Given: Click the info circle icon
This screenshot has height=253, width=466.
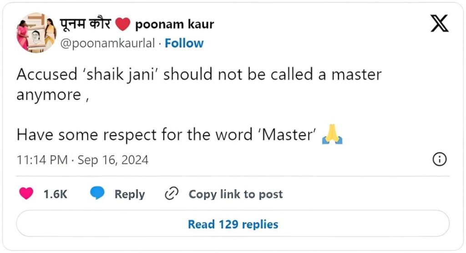Looking at the screenshot, I should [440, 159].
